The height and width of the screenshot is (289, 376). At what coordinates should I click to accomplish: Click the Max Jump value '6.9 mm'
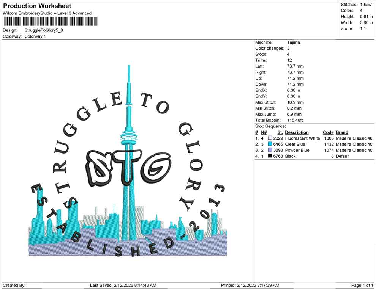(x=294, y=114)
